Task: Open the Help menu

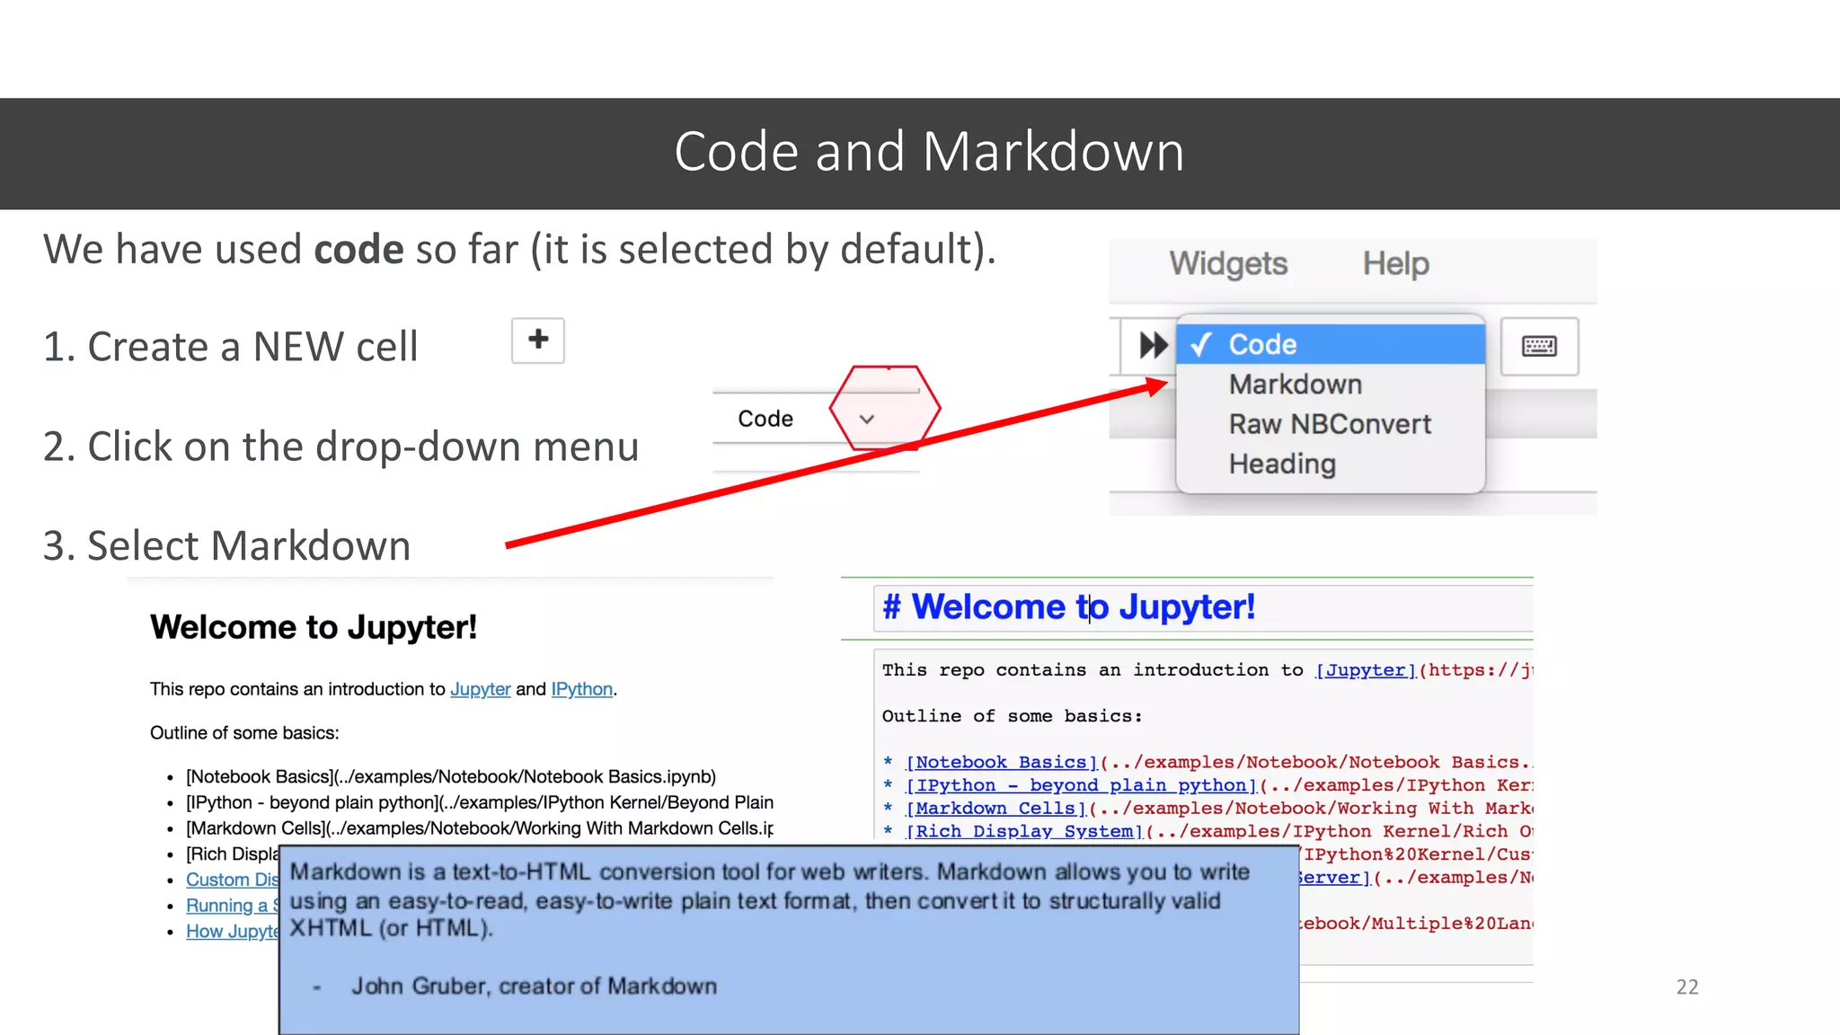Action: tap(1395, 263)
